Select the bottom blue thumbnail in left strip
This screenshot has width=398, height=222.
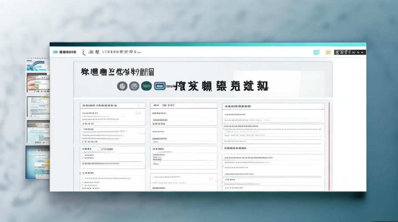[x=38, y=162]
